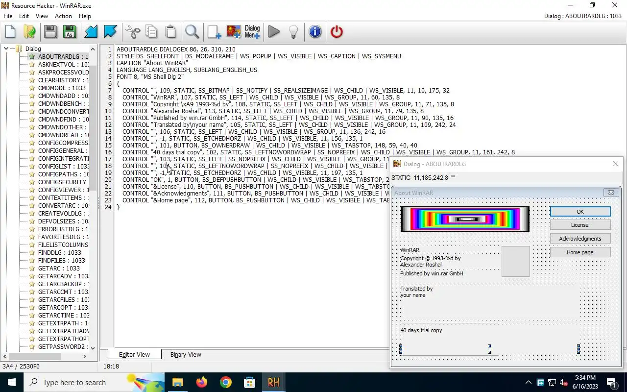Screen dimensions: 627x392
Task: Open the Edit menu
Action: pos(24,16)
